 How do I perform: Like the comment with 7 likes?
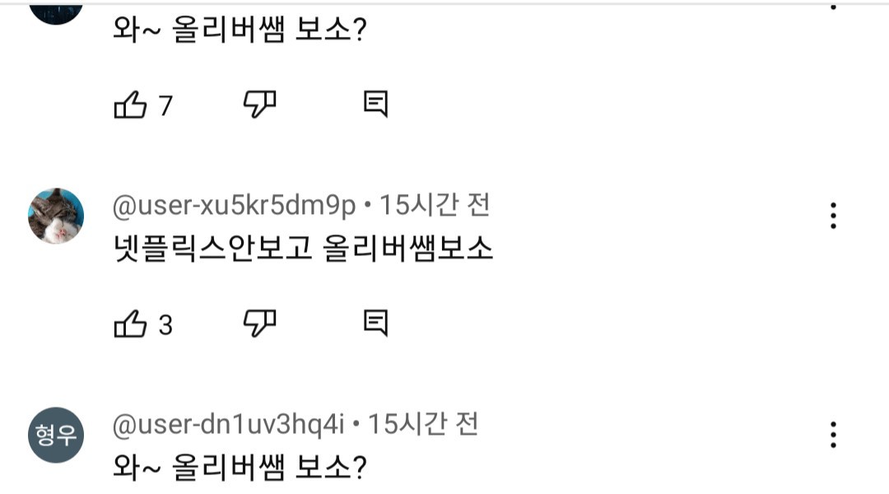130,105
